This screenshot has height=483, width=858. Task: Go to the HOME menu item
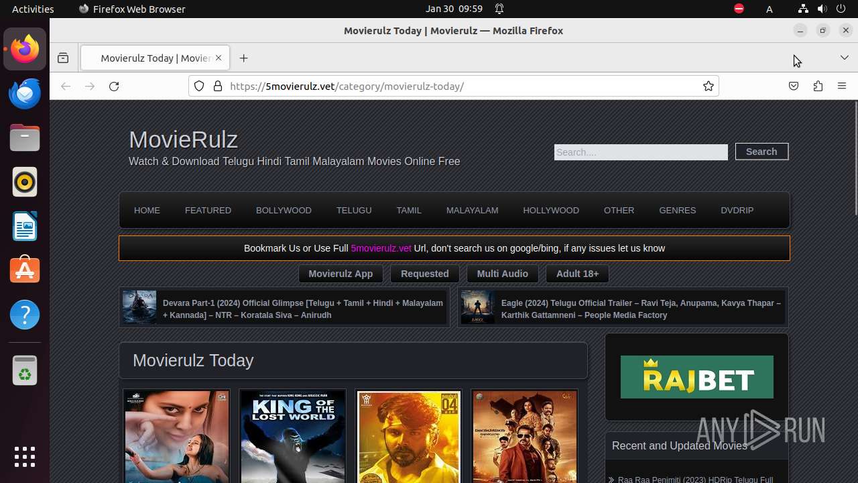pos(147,211)
